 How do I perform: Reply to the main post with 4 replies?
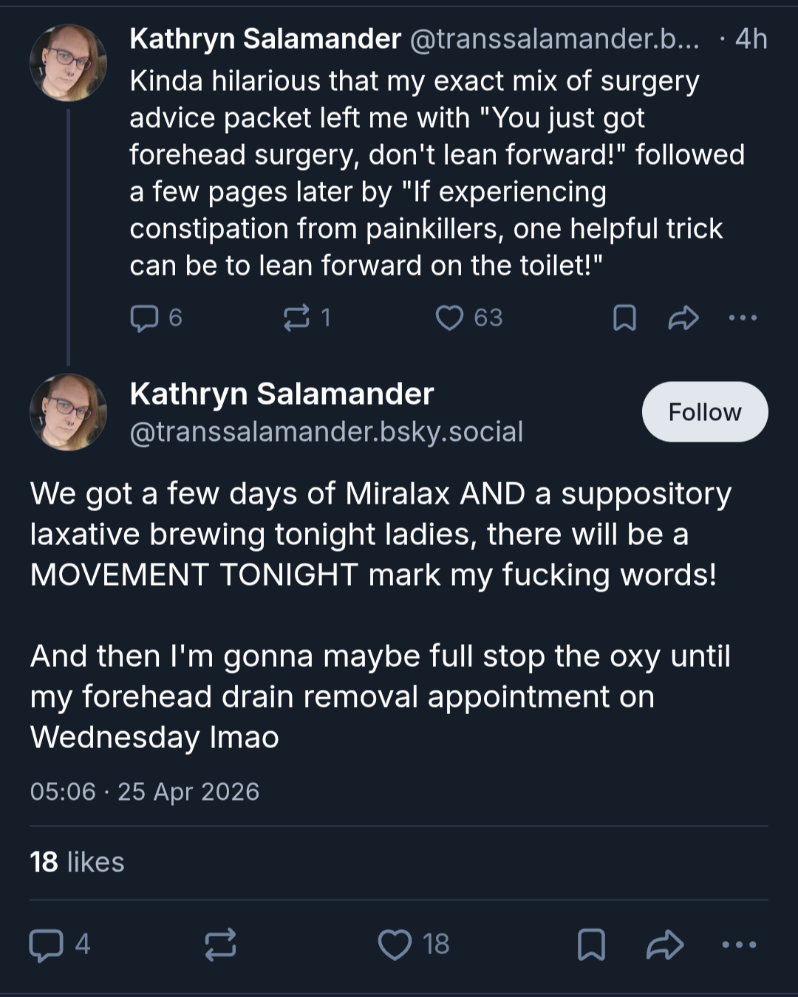(60, 945)
